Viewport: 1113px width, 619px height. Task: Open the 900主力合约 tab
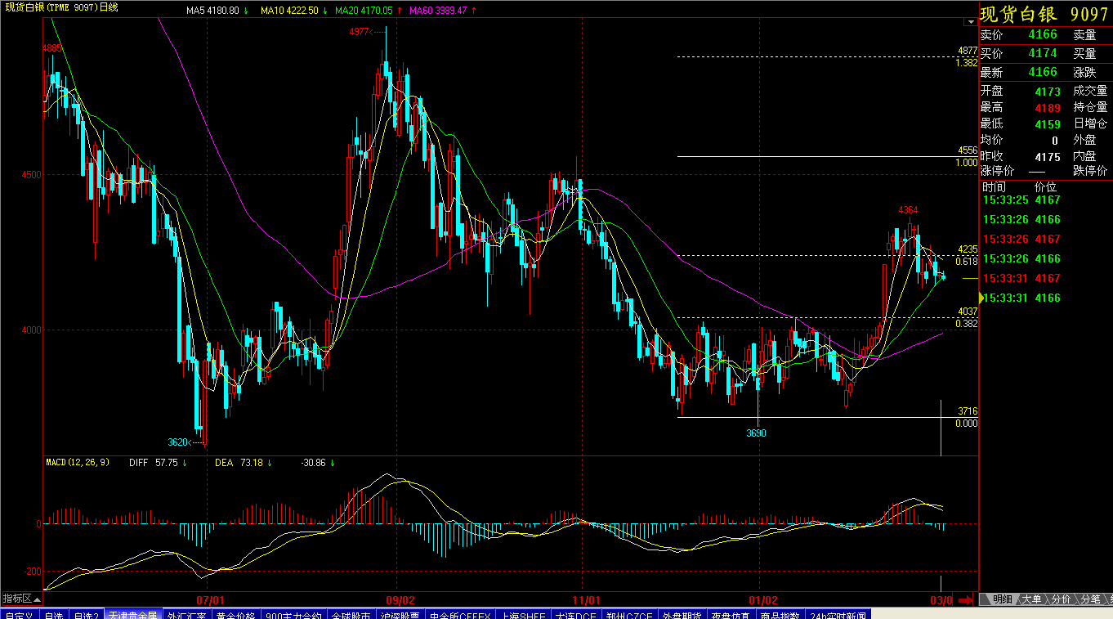[x=293, y=614]
